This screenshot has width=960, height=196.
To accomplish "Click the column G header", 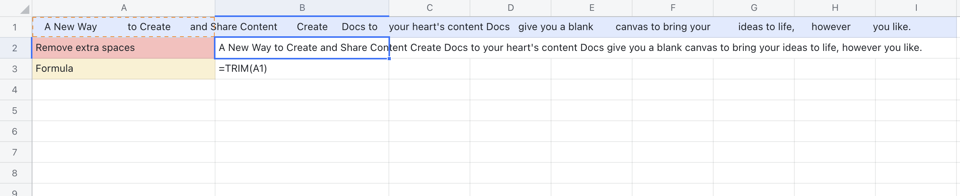I will tap(754, 8).
